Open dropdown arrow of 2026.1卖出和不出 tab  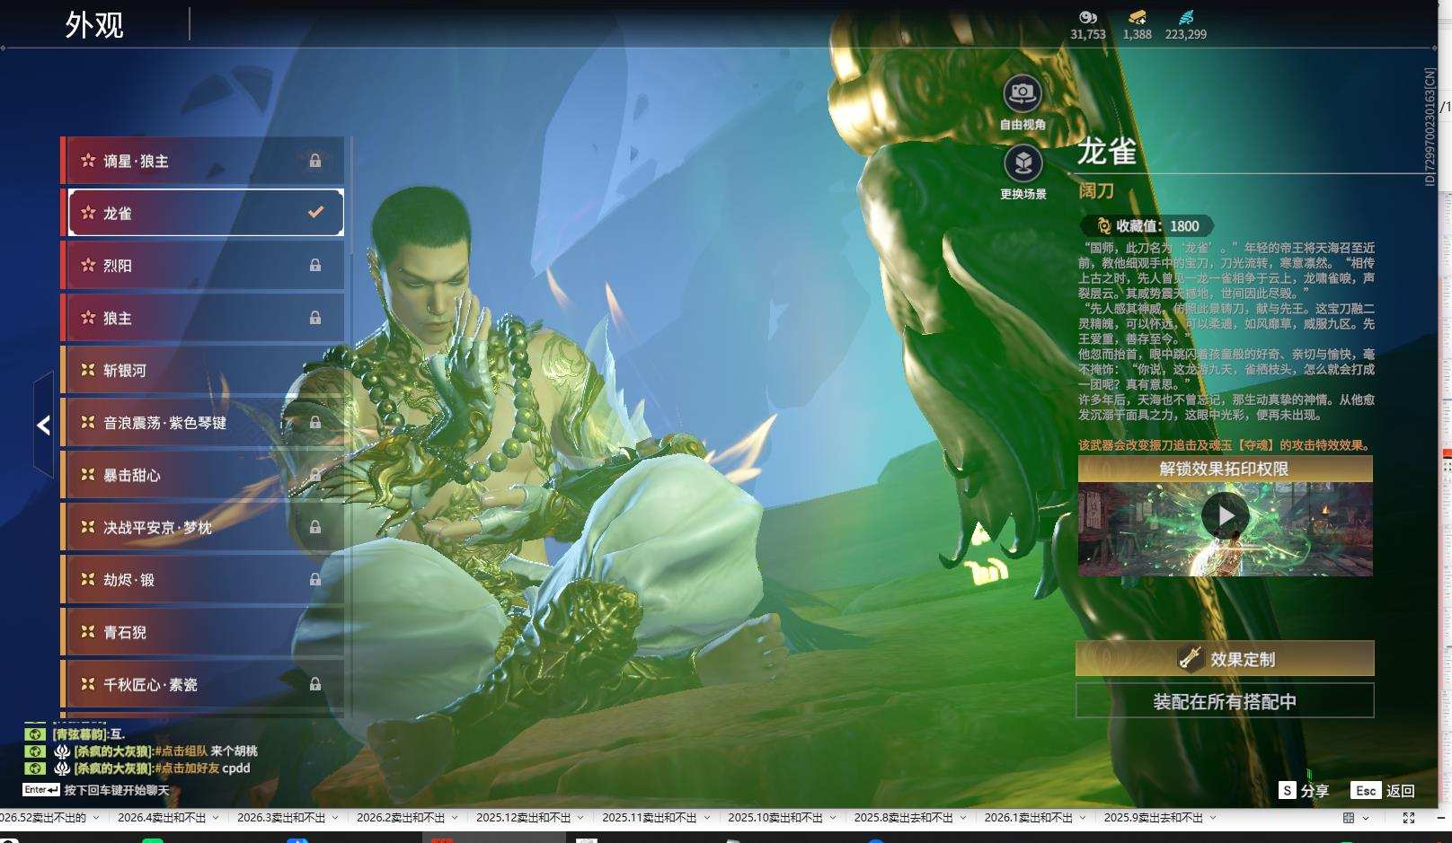click(1083, 818)
